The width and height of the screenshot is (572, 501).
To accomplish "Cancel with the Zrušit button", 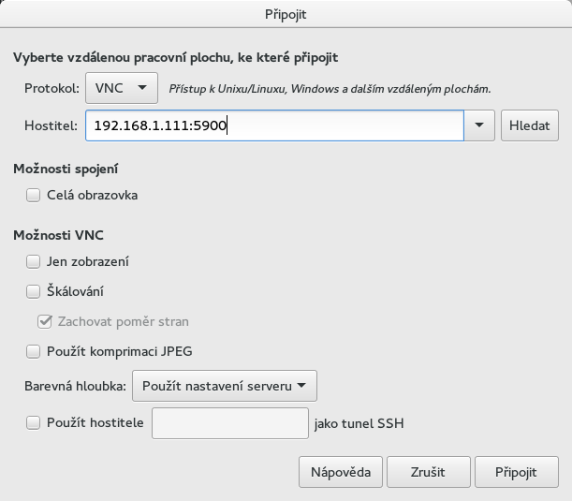I will click(427, 472).
